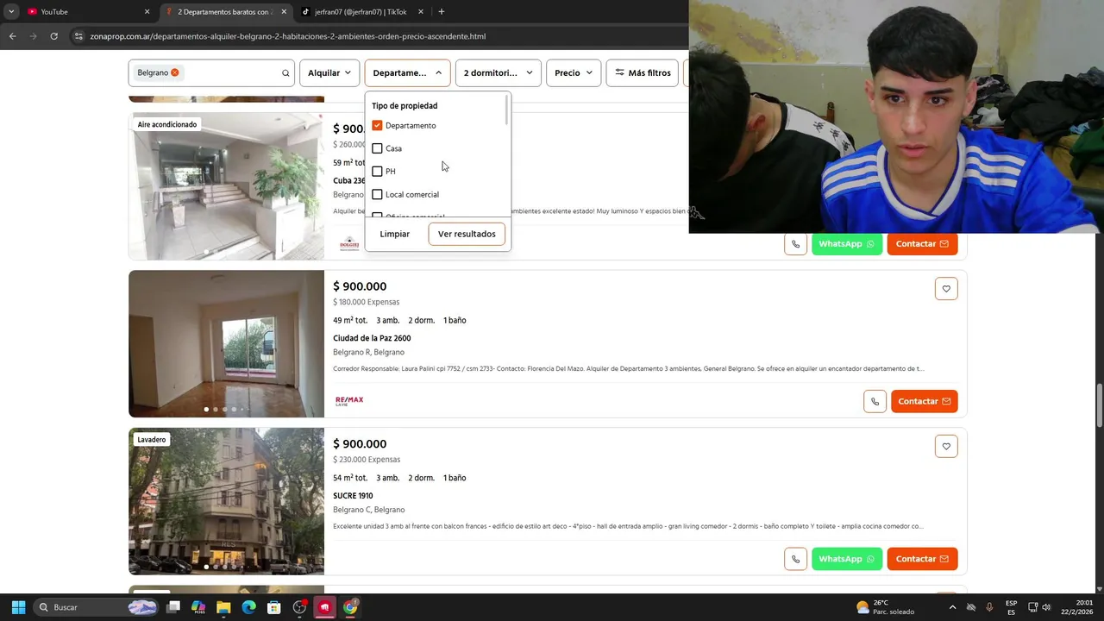1104x621 pixels.
Task: Check the PH property type
Action: pos(377,171)
